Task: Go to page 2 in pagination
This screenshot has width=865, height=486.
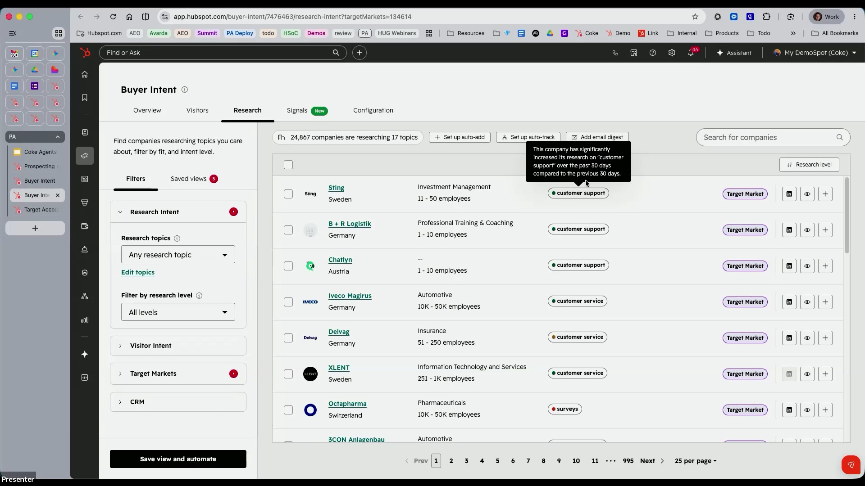Action: (451, 461)
